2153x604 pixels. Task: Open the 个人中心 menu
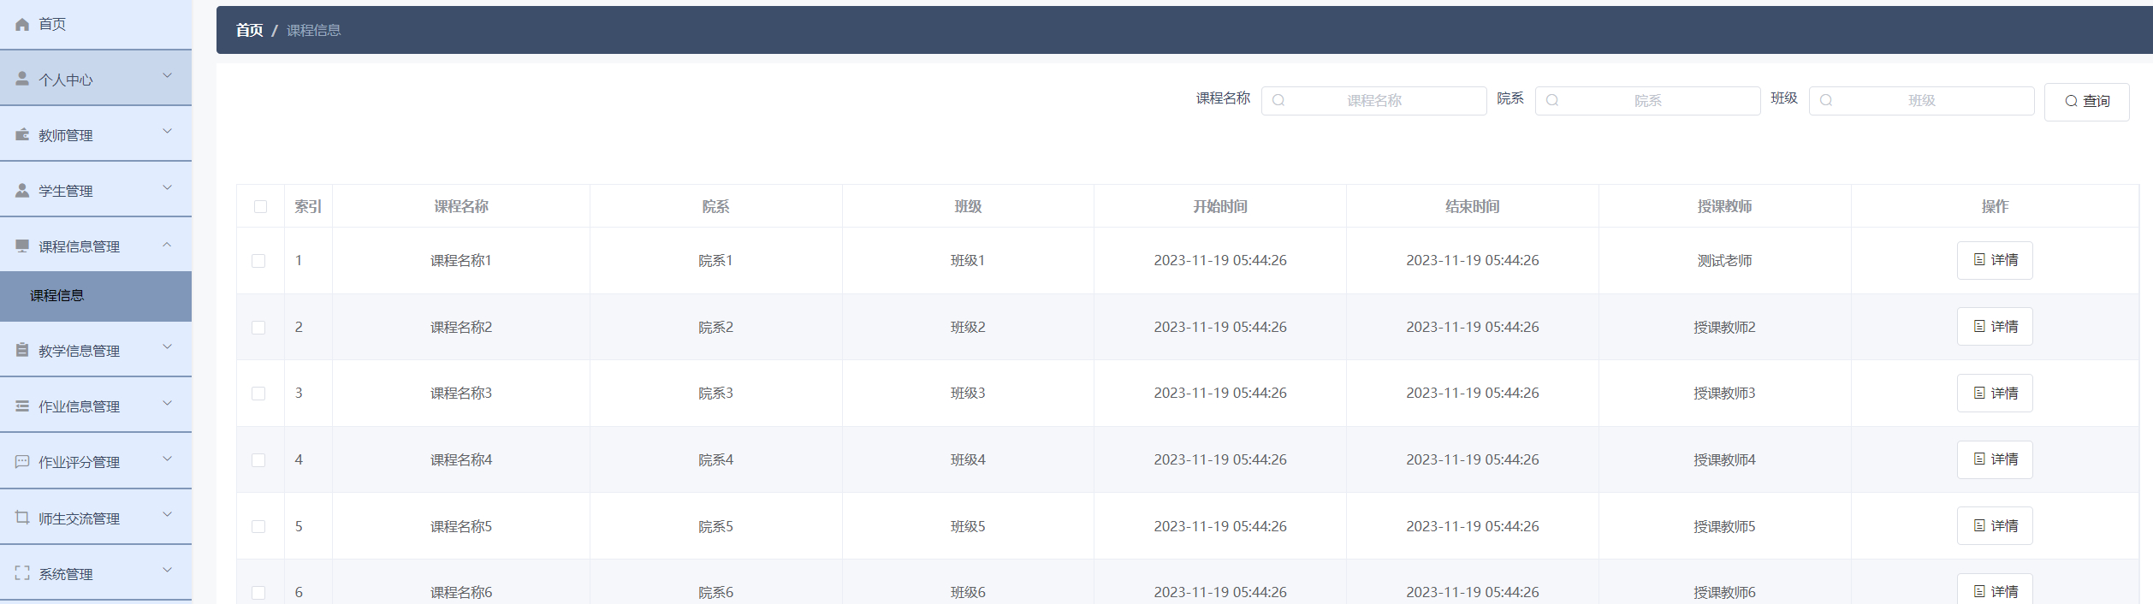96,78
